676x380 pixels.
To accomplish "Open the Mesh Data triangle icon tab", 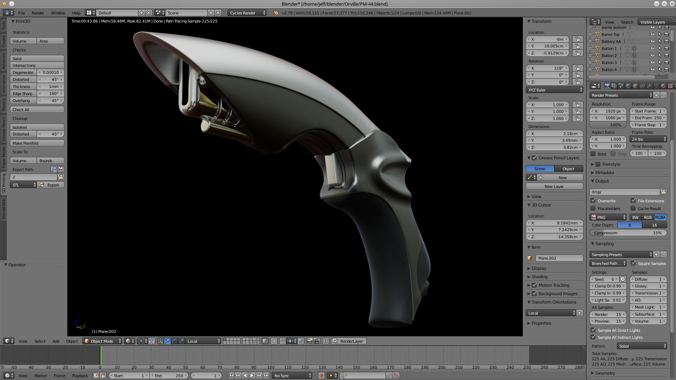I will pos(656,86).
